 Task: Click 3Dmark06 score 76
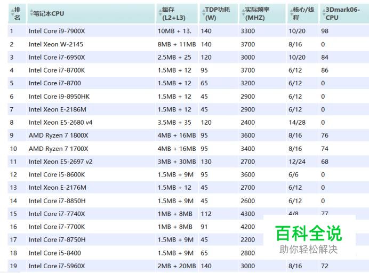click(325, 135)
